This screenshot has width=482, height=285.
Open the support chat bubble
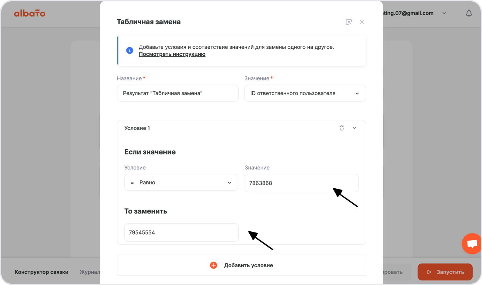pyautogui.click(x=472, y=244)
